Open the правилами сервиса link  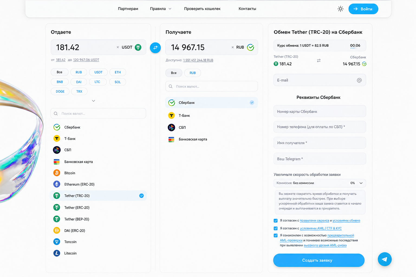coord(314,221)
